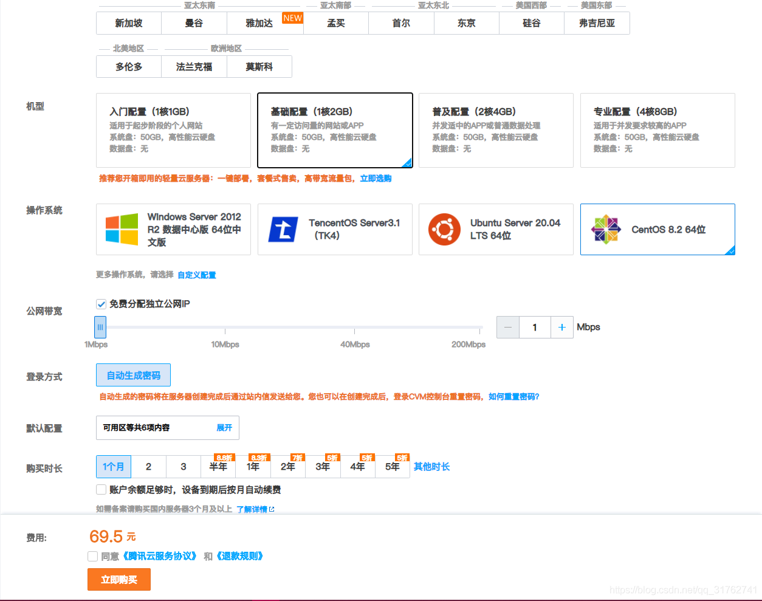
Task: Select the 法兰克福 region
Action: [194, 67]
